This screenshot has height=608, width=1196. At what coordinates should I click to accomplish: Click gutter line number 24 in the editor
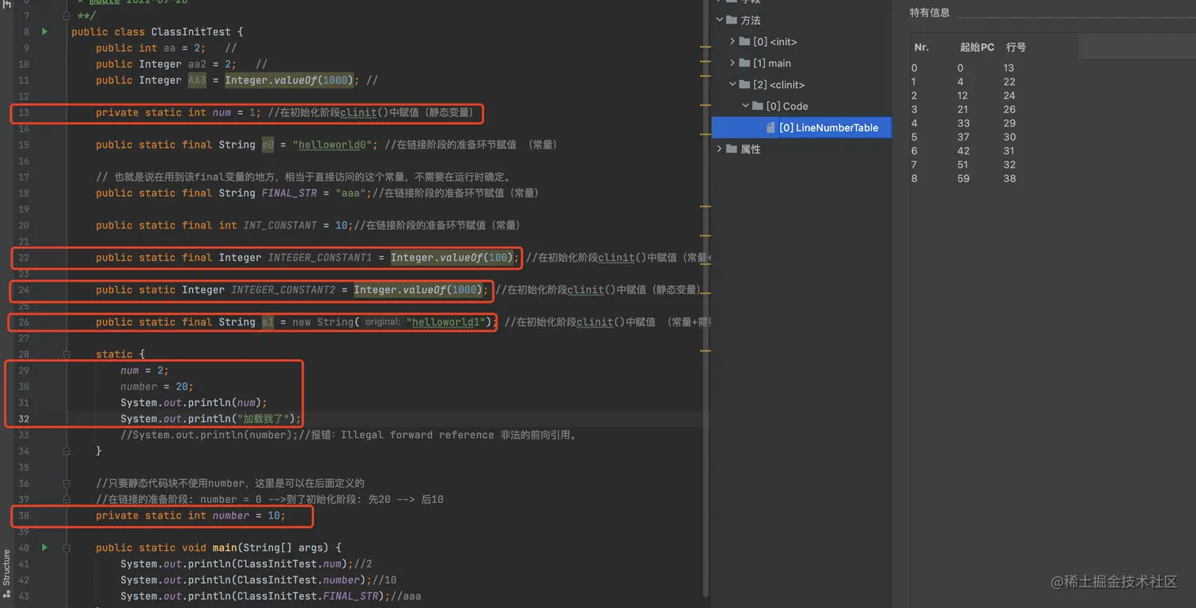pos(24,290)
